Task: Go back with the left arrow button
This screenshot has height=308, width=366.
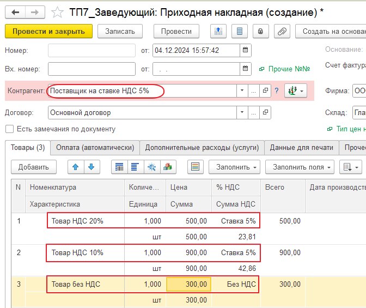Action: tap(15, 12)
